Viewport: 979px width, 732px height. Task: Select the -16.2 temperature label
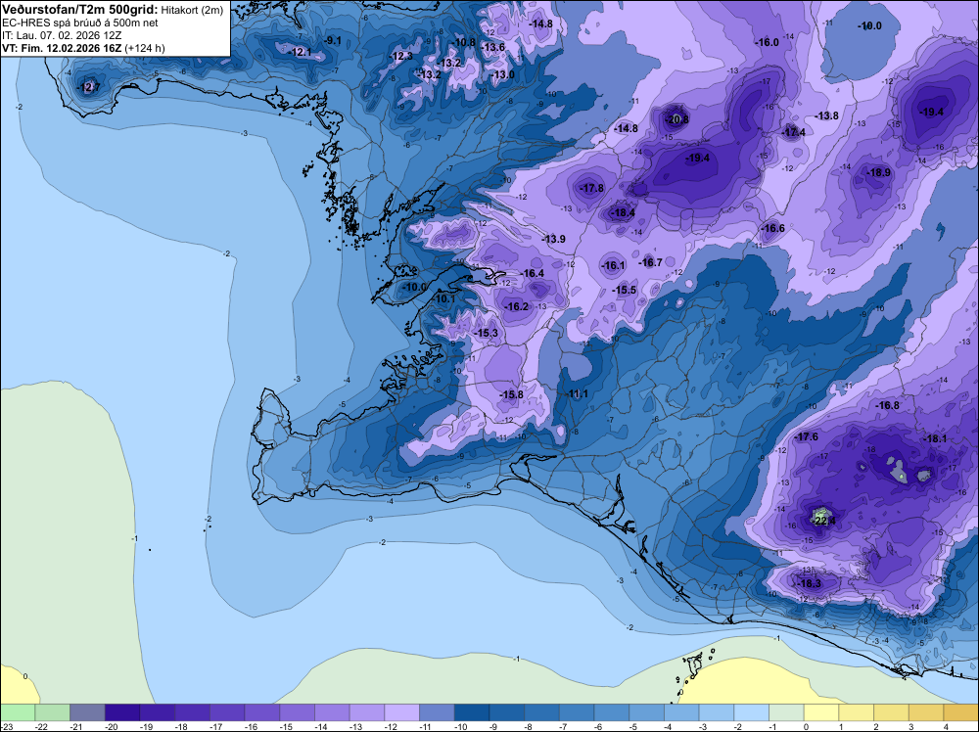pyautogui.click(x=518, y=306)
